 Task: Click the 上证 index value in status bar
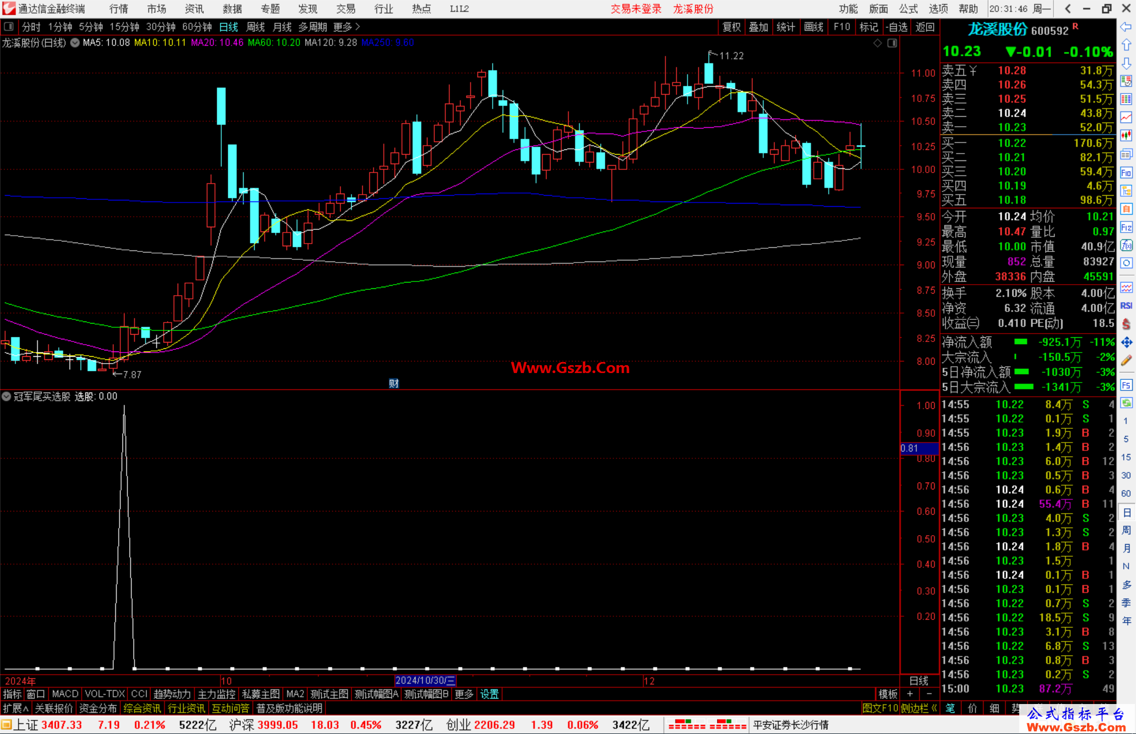pos(62,725)
